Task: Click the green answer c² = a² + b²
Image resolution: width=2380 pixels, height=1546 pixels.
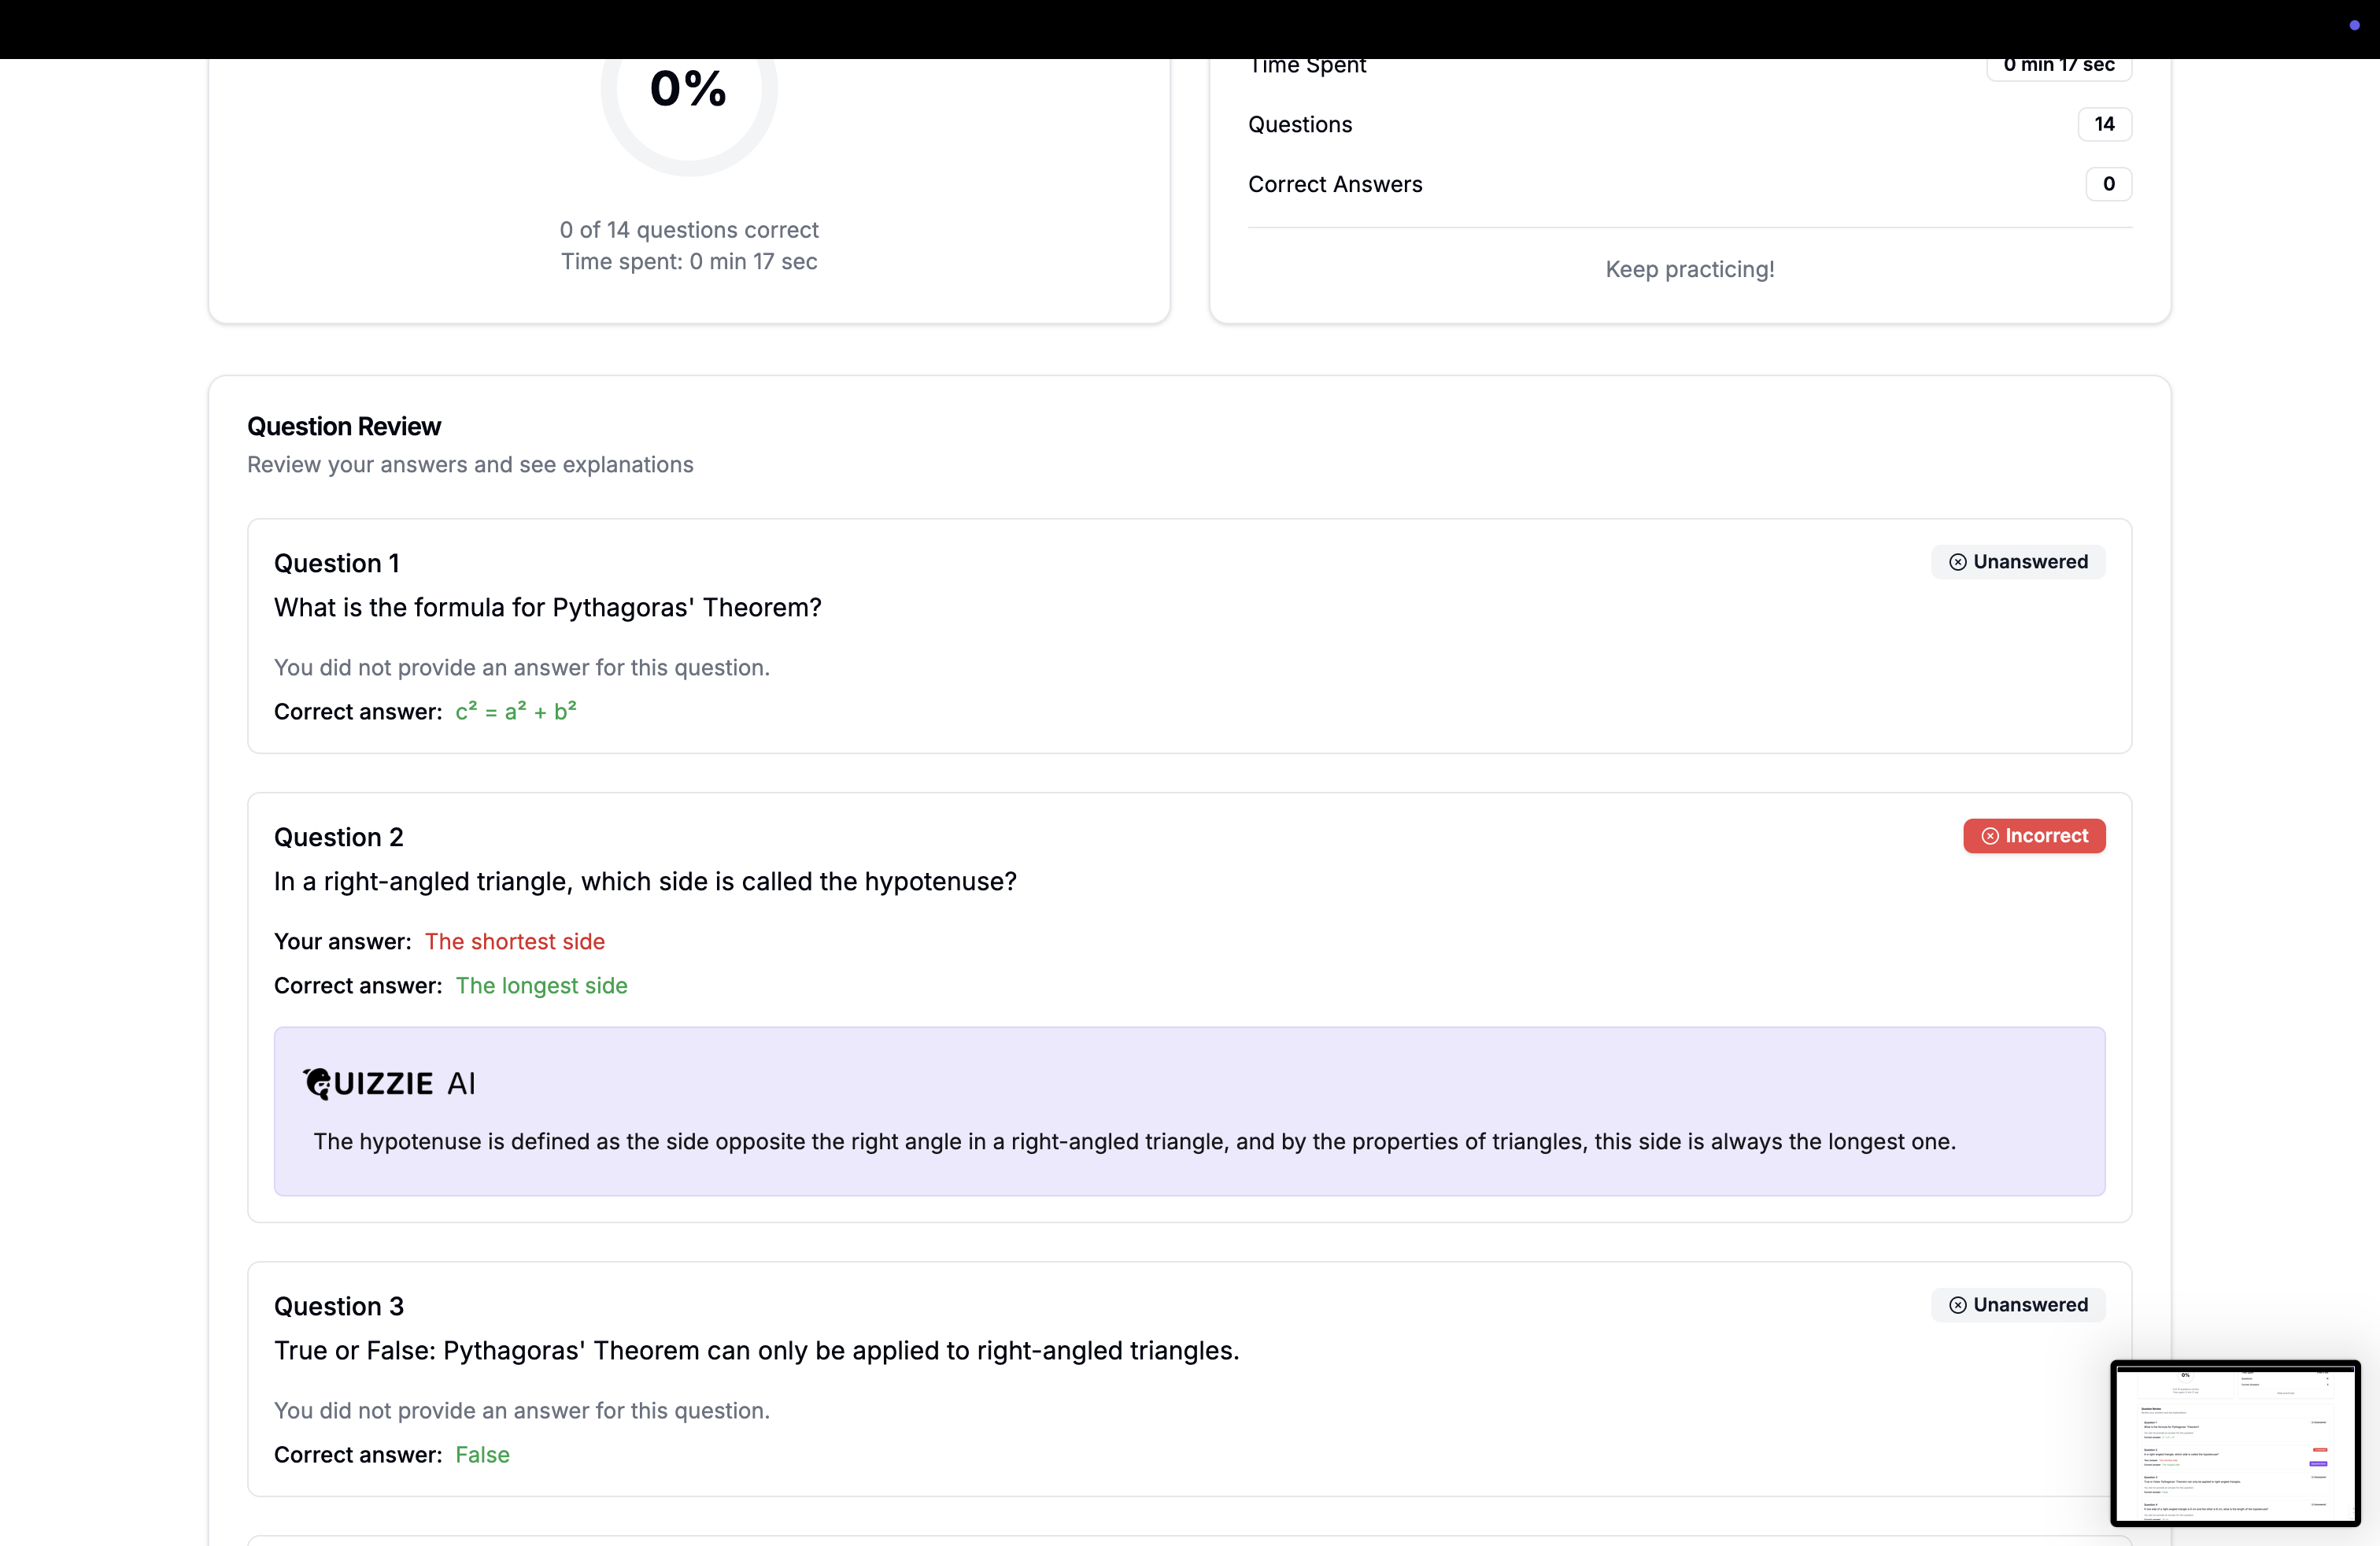Action: 516,711
